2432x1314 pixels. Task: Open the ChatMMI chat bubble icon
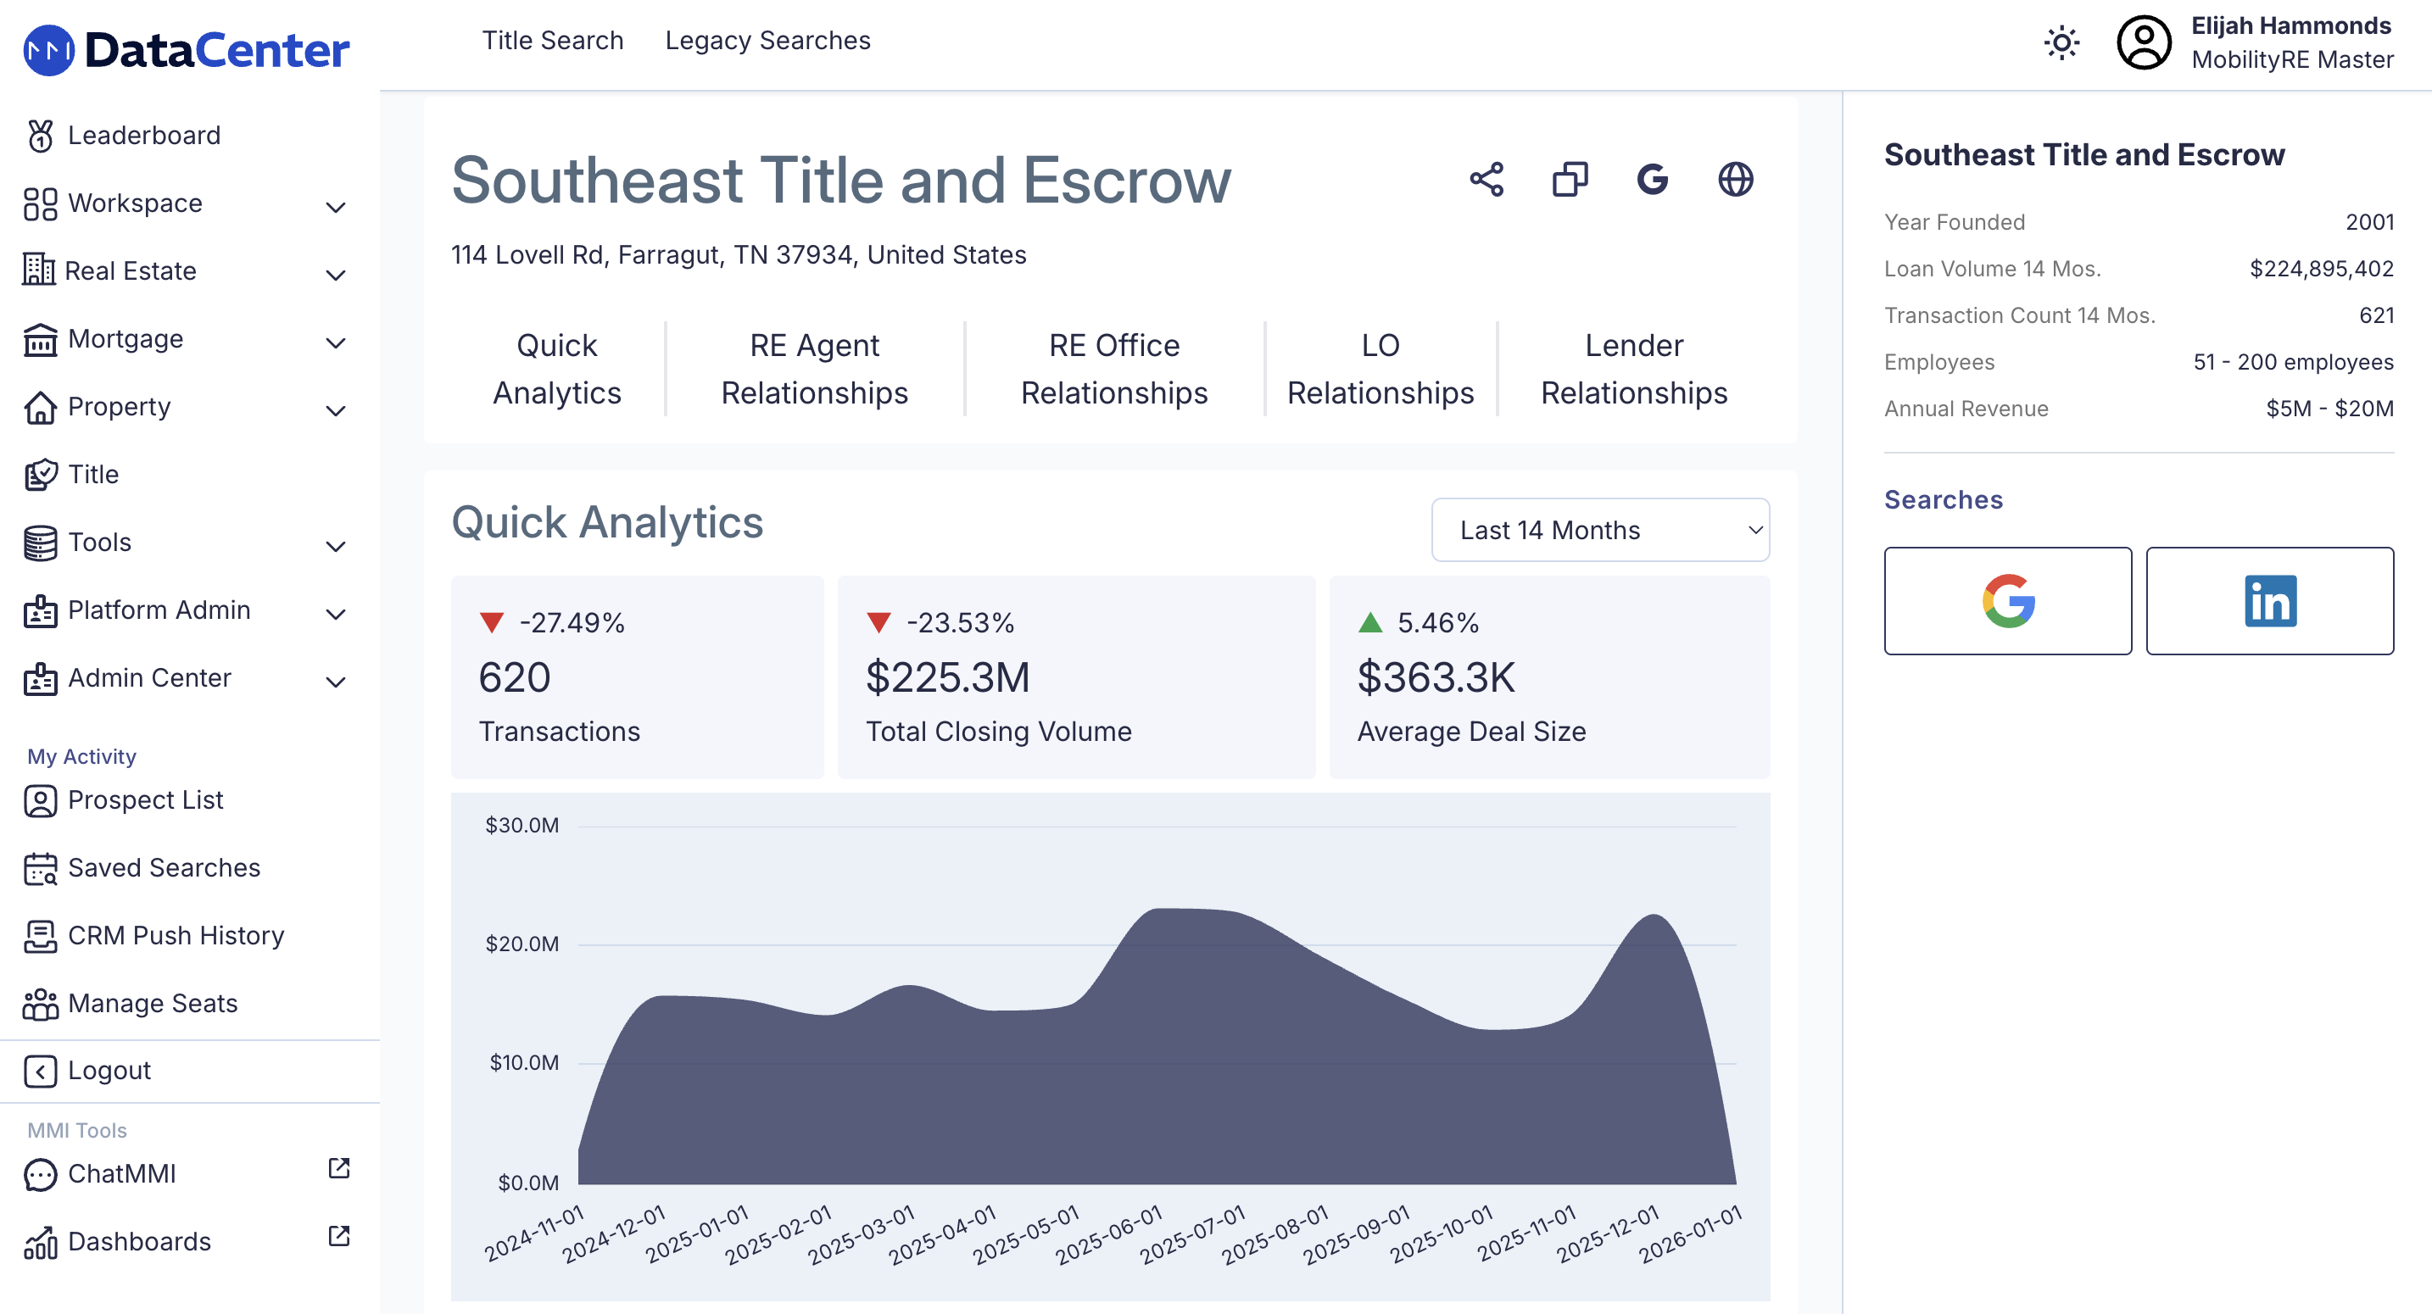(41, 1174)
